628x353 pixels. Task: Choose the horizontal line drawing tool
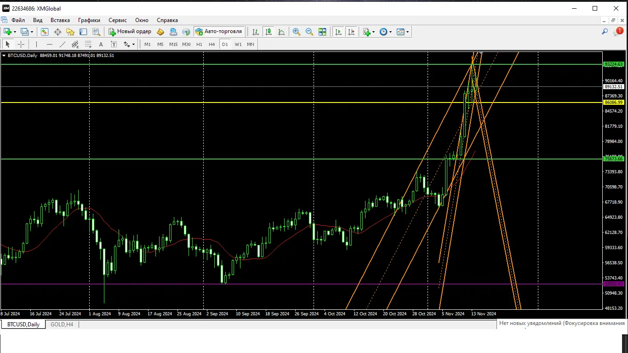[50, 44]
